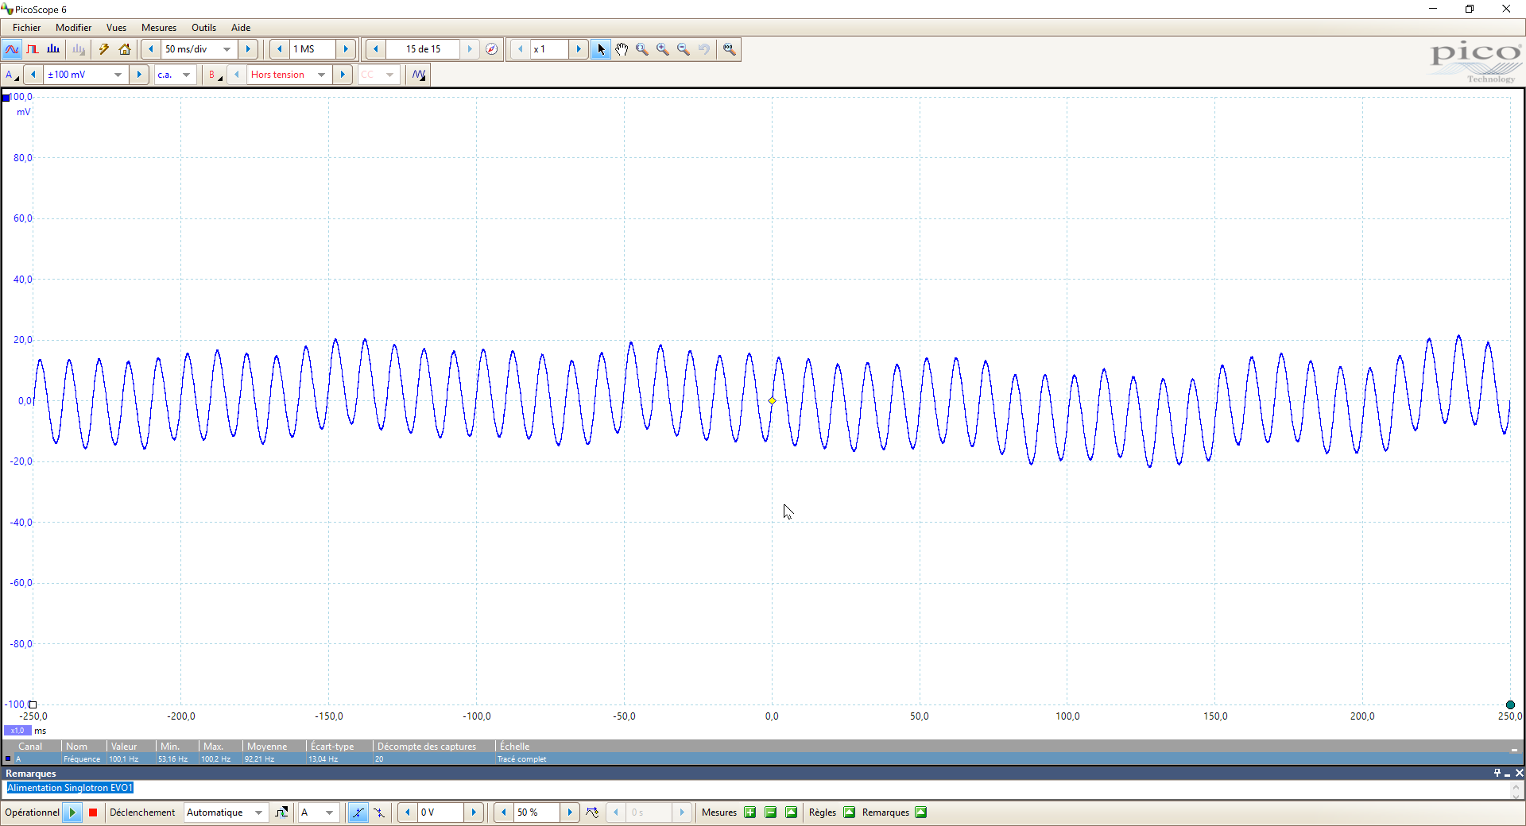Viewport: 1526px width, 826px height.
Task: Decrease timebase with left arrow
Action: coord(150,49)
